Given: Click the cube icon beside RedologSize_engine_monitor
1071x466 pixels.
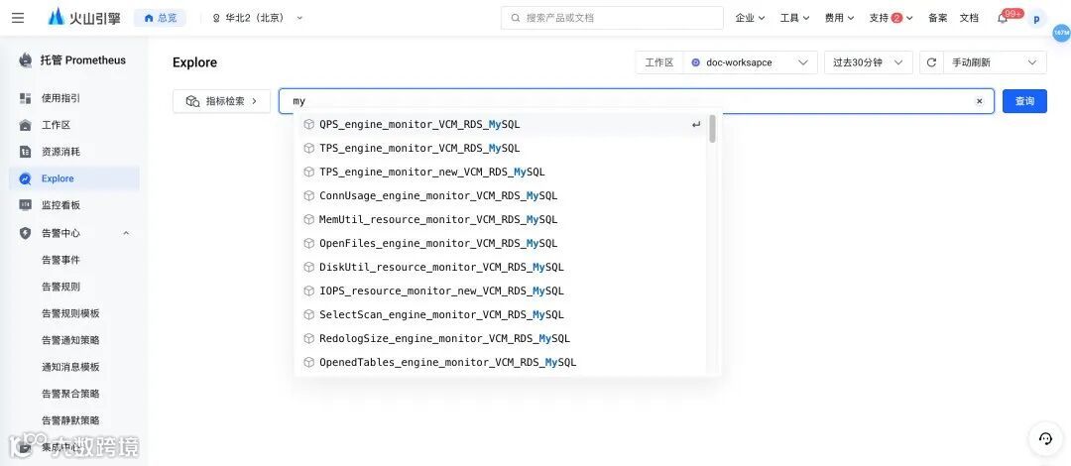Looking at the screenshot, I should (308, 338).
